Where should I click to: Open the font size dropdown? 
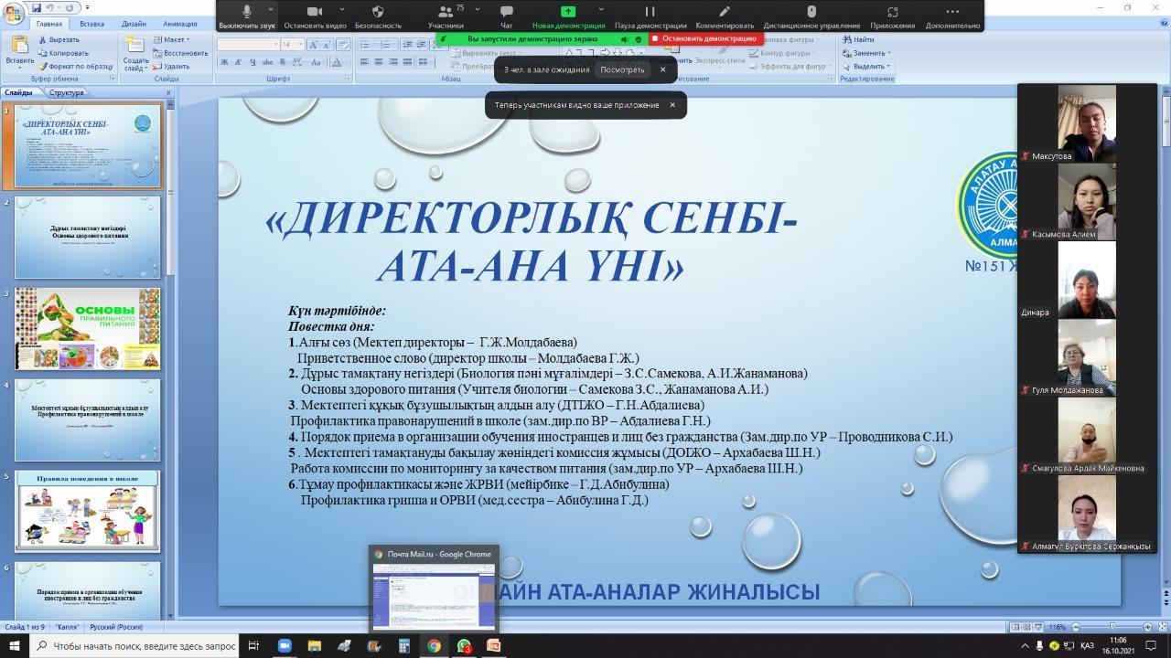click(x=299, y=44)
